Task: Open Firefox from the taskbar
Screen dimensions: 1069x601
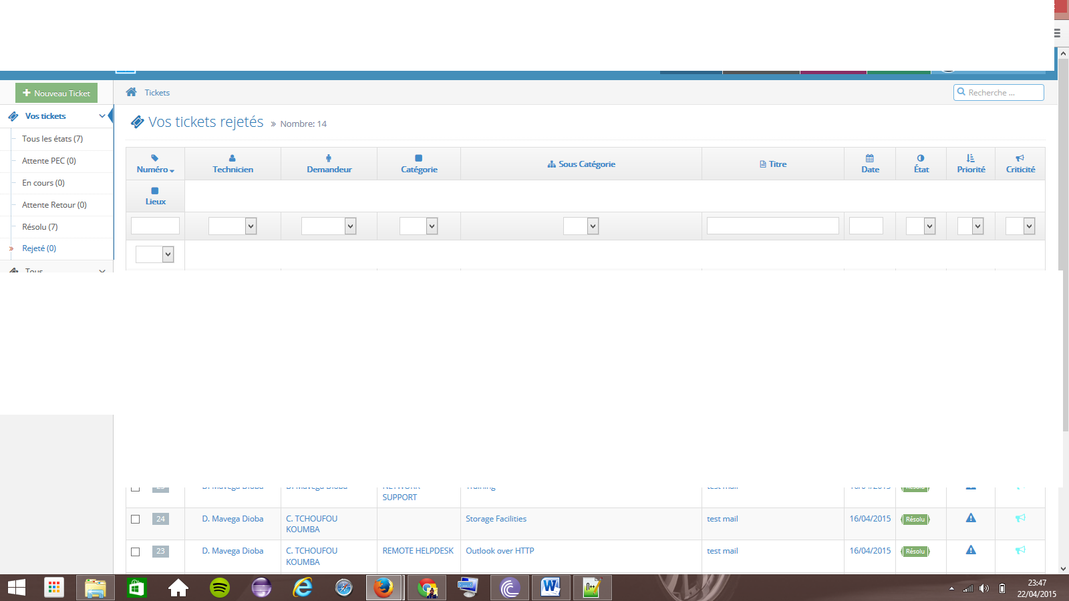Action: (x=384, y=588)
